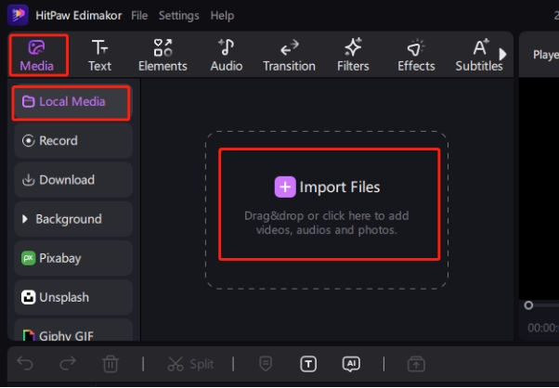Undo the last action
Screen dimensions: 559x388
pyautogui.click(x=25, y=364)
